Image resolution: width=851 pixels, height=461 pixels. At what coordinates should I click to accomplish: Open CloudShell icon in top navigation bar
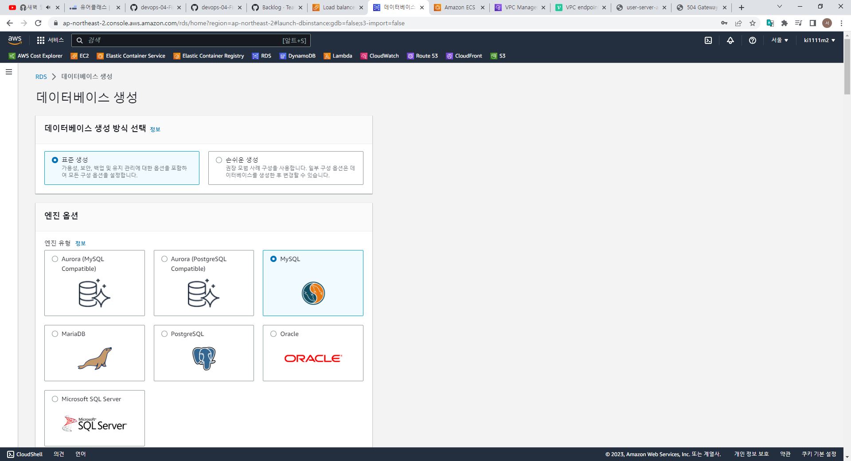tap(708, 40)
